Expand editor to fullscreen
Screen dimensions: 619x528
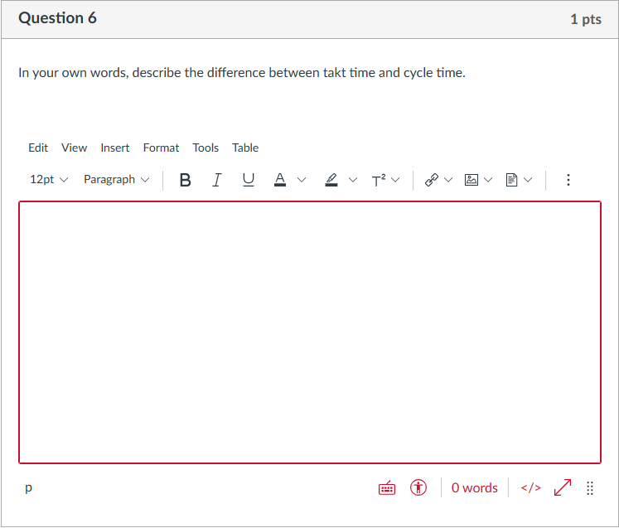[563, 487]
